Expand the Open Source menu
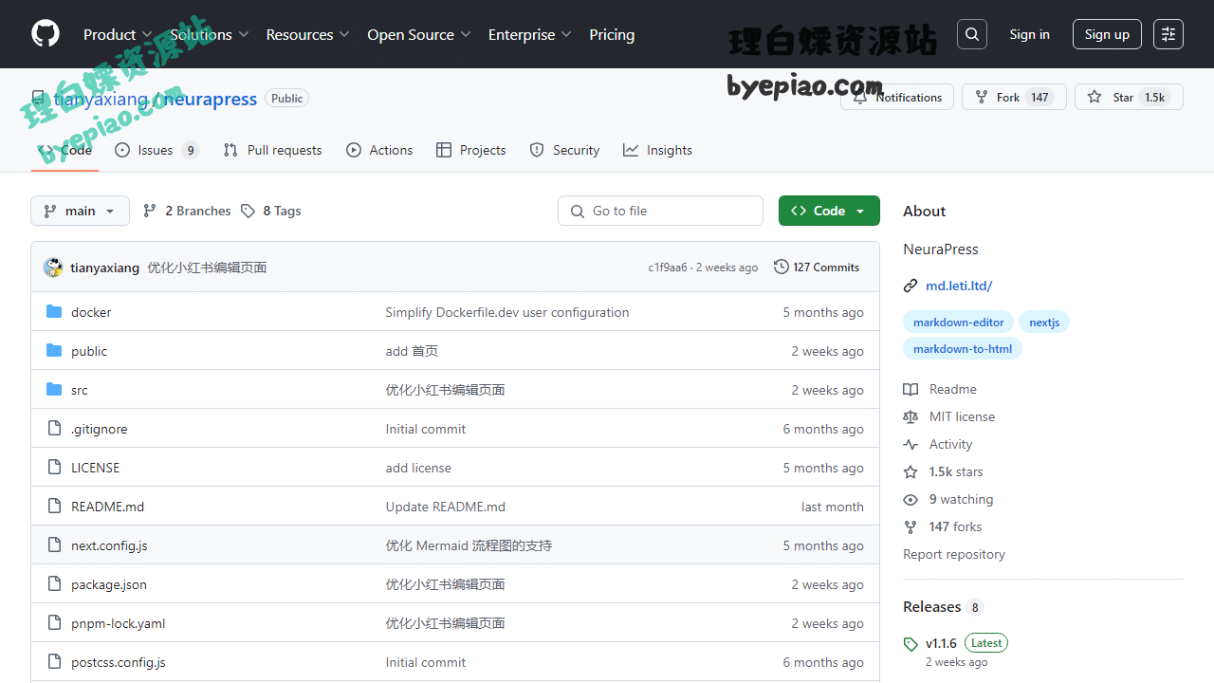 click(419, 34)
